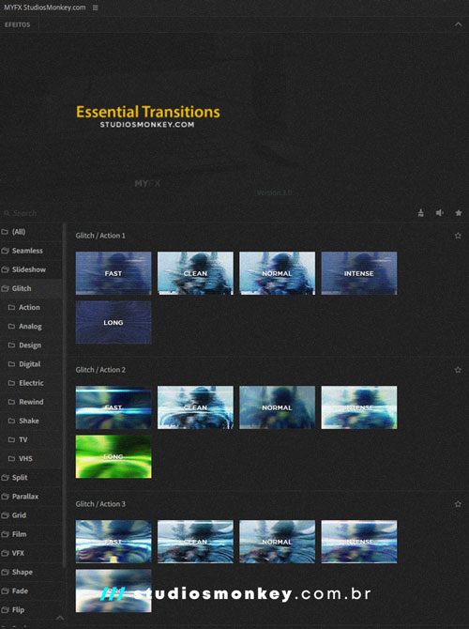The width and height of the screenshot is (469, 629).
Task: Click the folder icon beside Split
Action: point(5,477)
